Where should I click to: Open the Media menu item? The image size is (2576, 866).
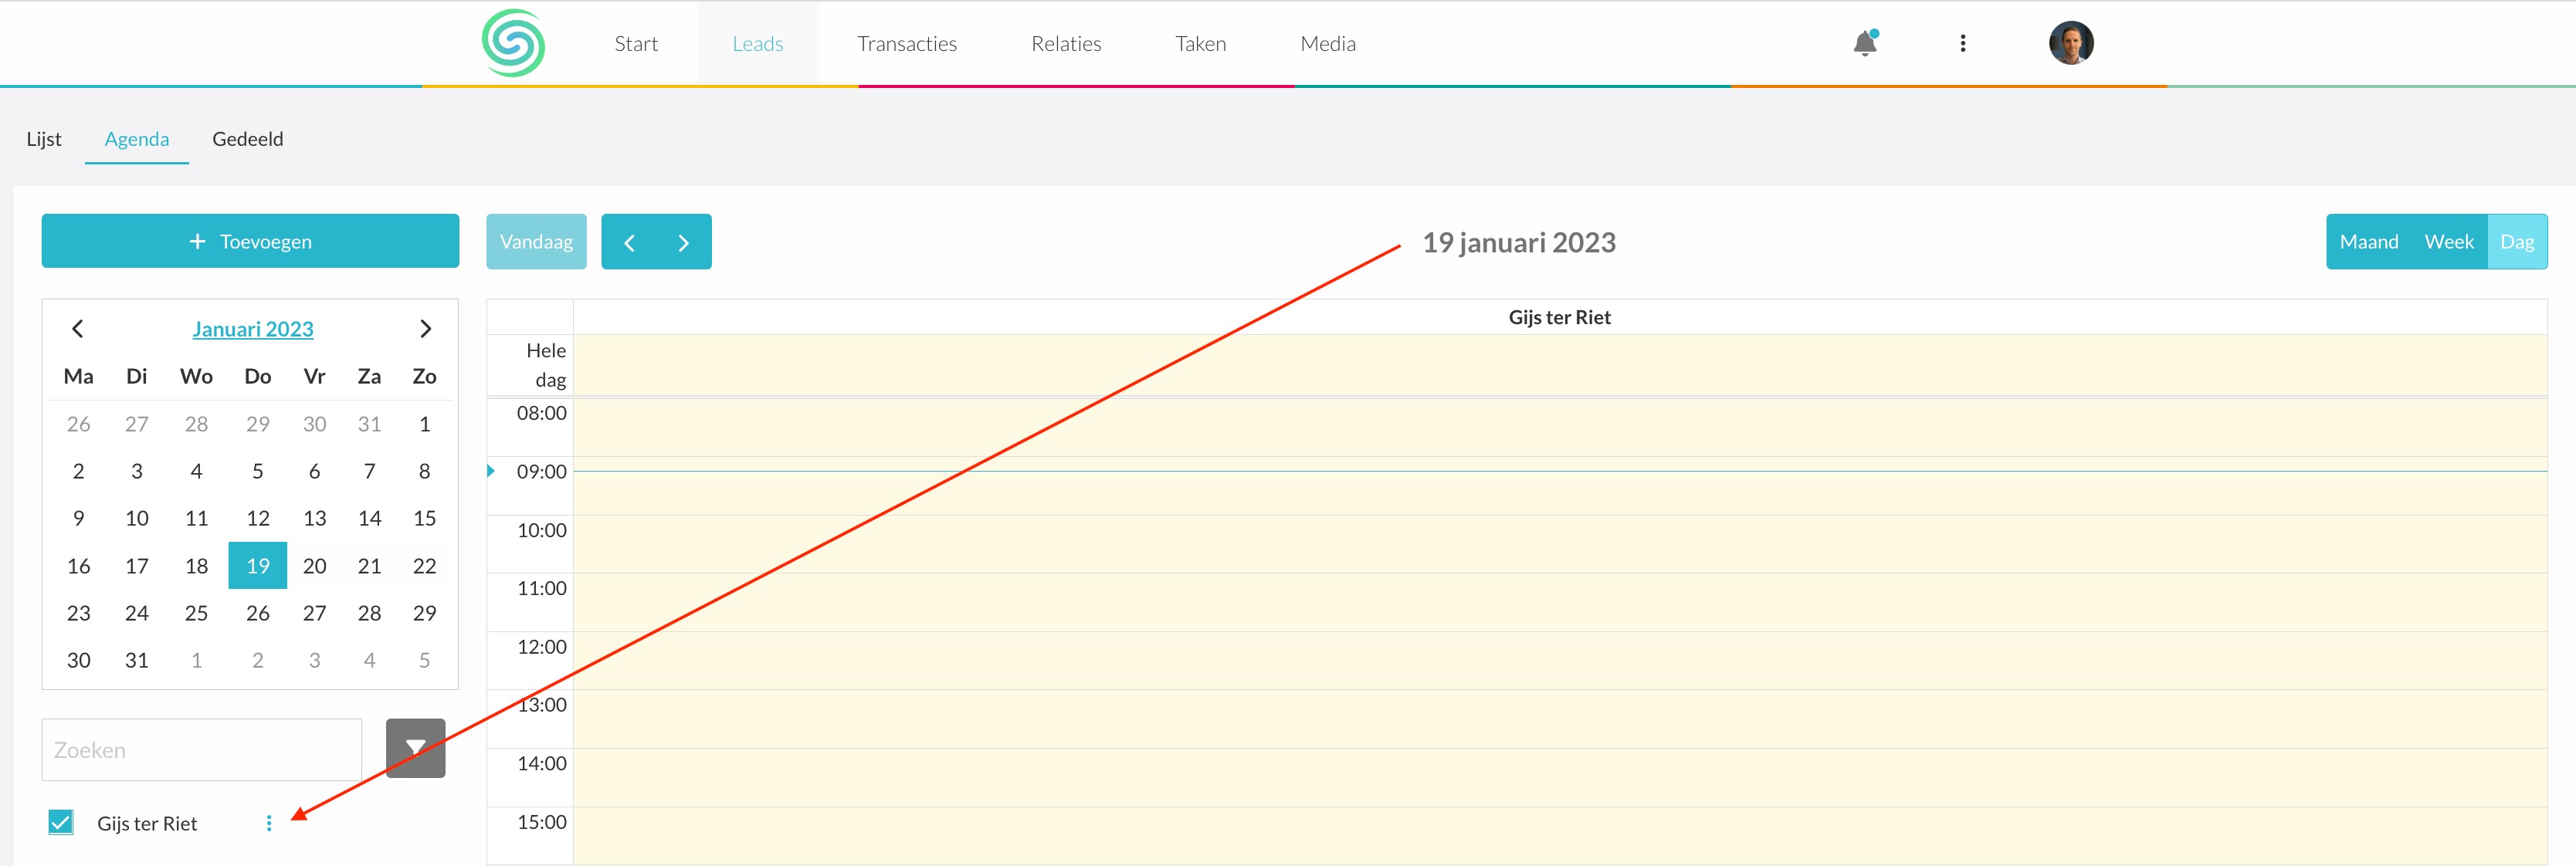[1328, 44]
